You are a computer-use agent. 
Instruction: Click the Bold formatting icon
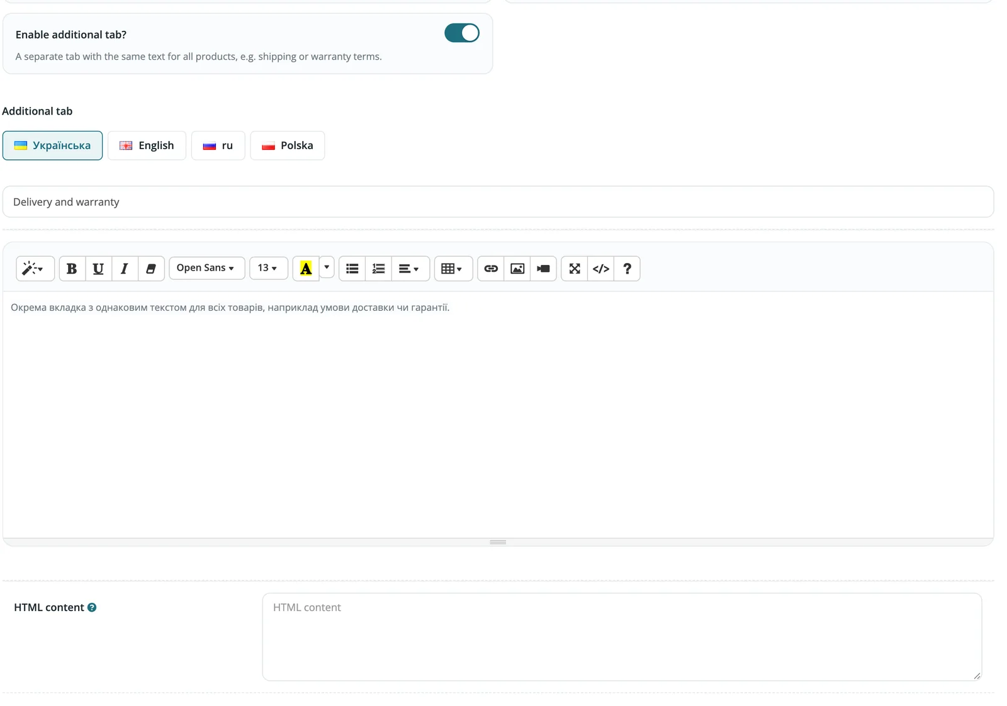(72, 269)
